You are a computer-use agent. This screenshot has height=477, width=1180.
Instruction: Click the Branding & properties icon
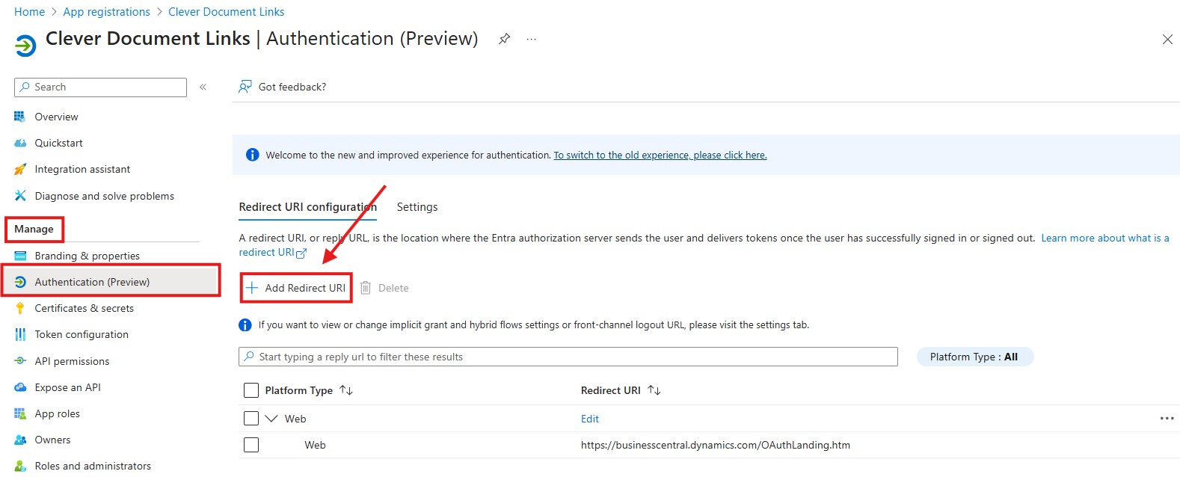pos(20,256)
